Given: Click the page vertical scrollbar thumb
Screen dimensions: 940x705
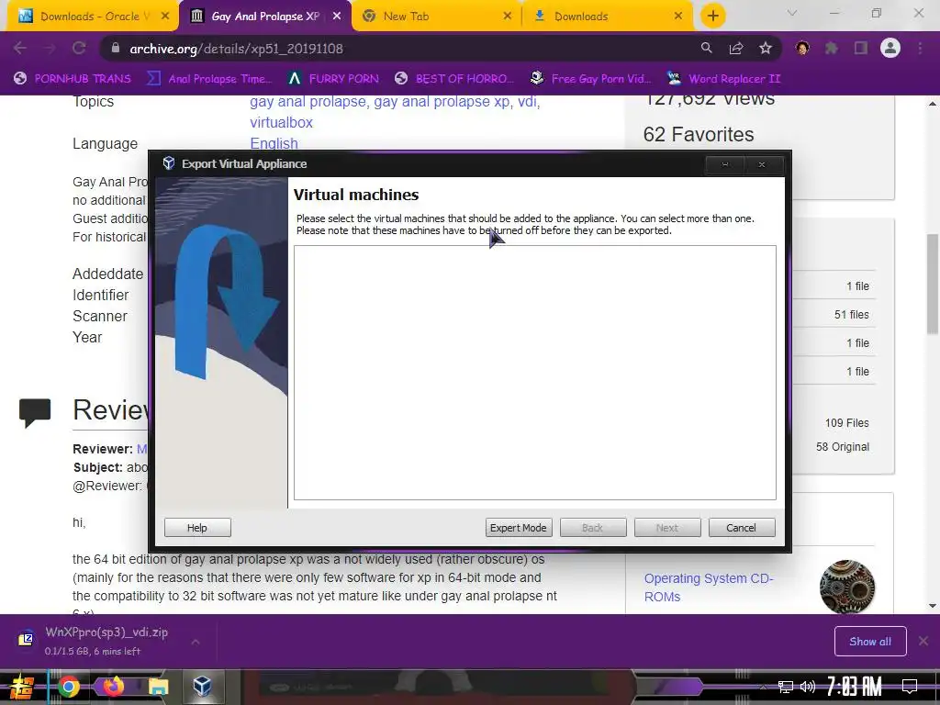Looking at the screenshot, I should 933,285.
